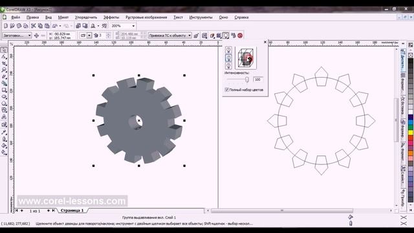Select the Interactive Fill tool in the toolbox

click(4, 153)
